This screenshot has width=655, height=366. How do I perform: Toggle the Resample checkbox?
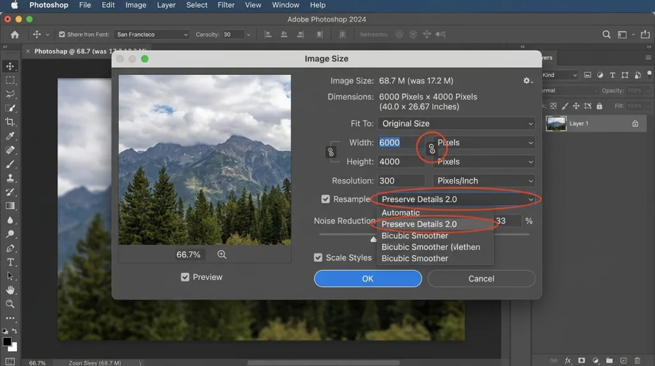pyautogui.click(x=326, y=199)
